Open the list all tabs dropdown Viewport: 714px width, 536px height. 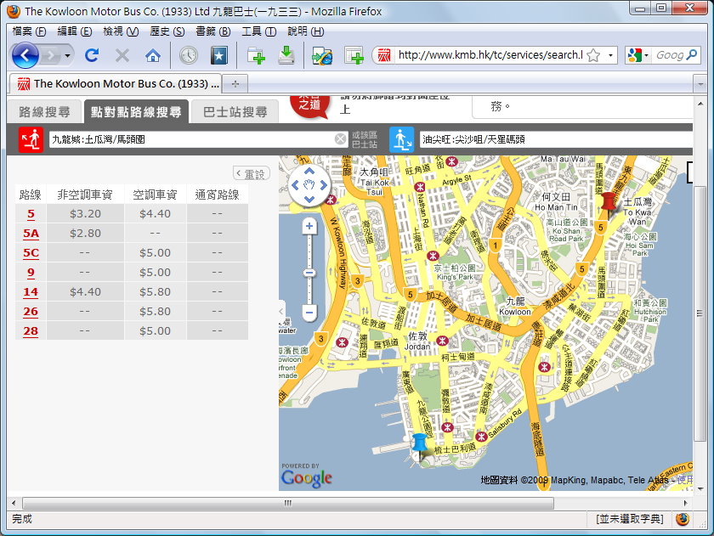[x=700, y=84]
